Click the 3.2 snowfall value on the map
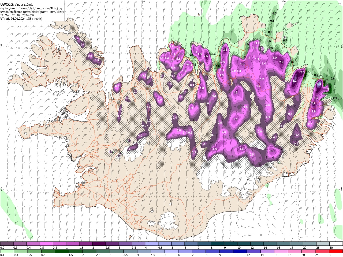 click(x=294, y=81)
